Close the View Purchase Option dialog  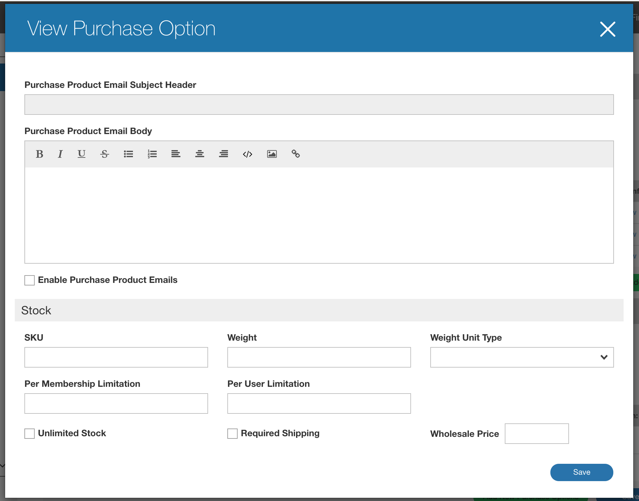[x=608, y=29]
